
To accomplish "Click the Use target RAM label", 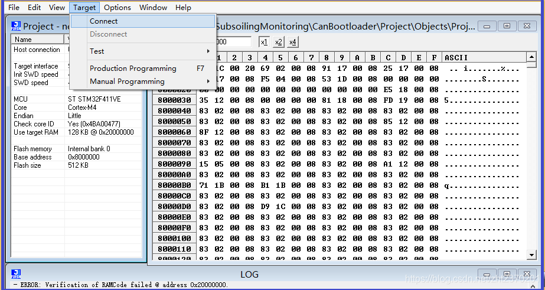I will point(36,132).
